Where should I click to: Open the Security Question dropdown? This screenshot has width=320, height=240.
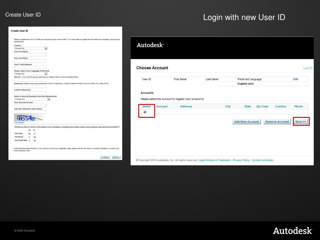[32, 99]
